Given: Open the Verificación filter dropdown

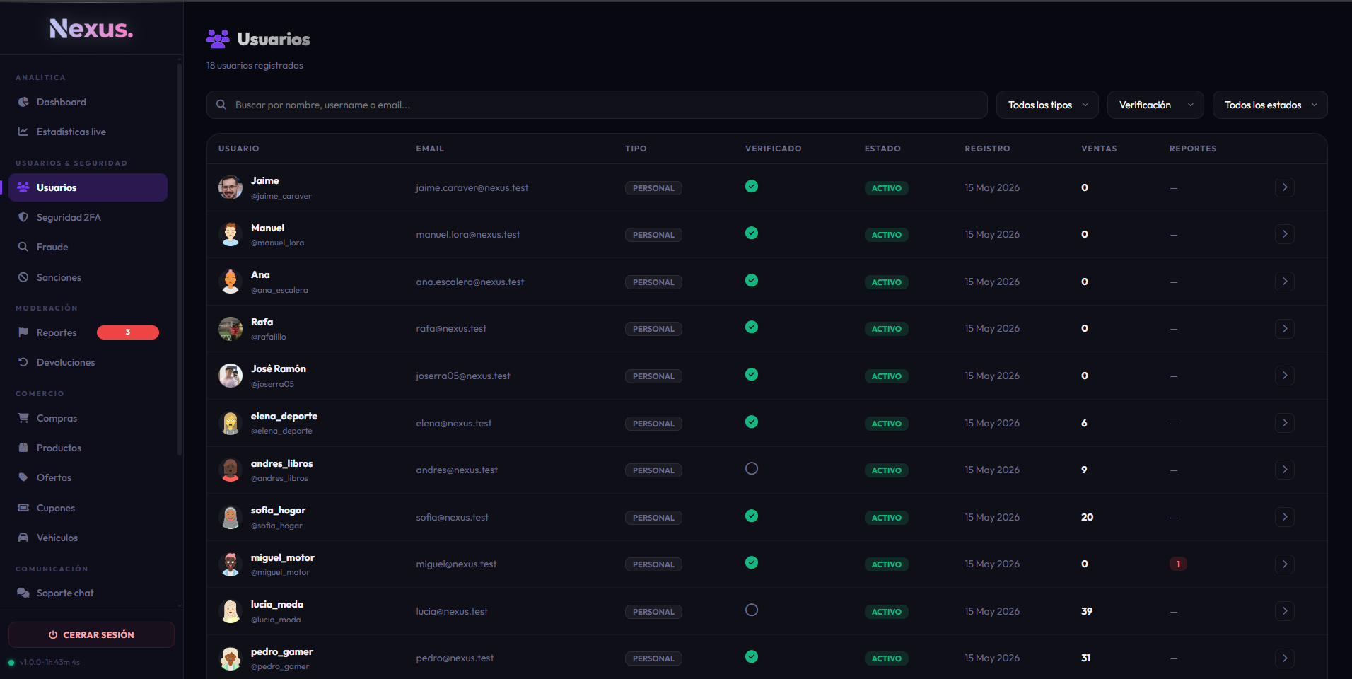Looking at the screenshot, I should point(1155,105).
